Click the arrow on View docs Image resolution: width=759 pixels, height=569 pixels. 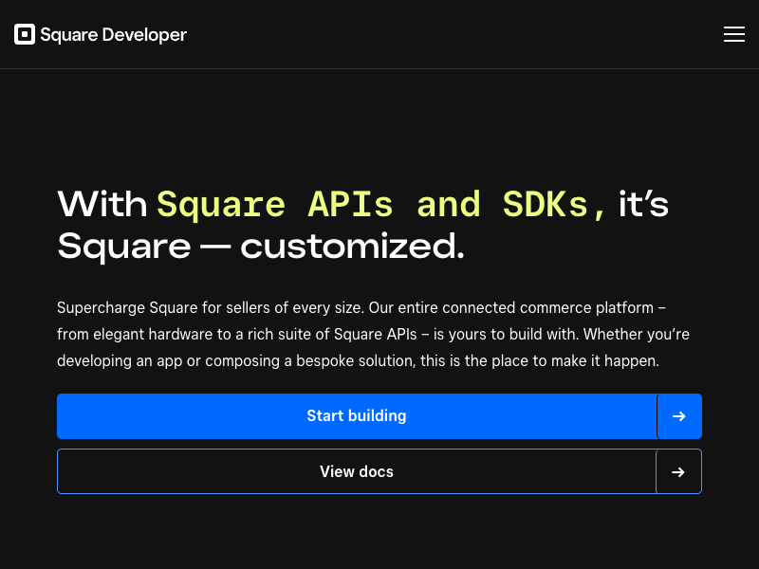pos(678,471)
